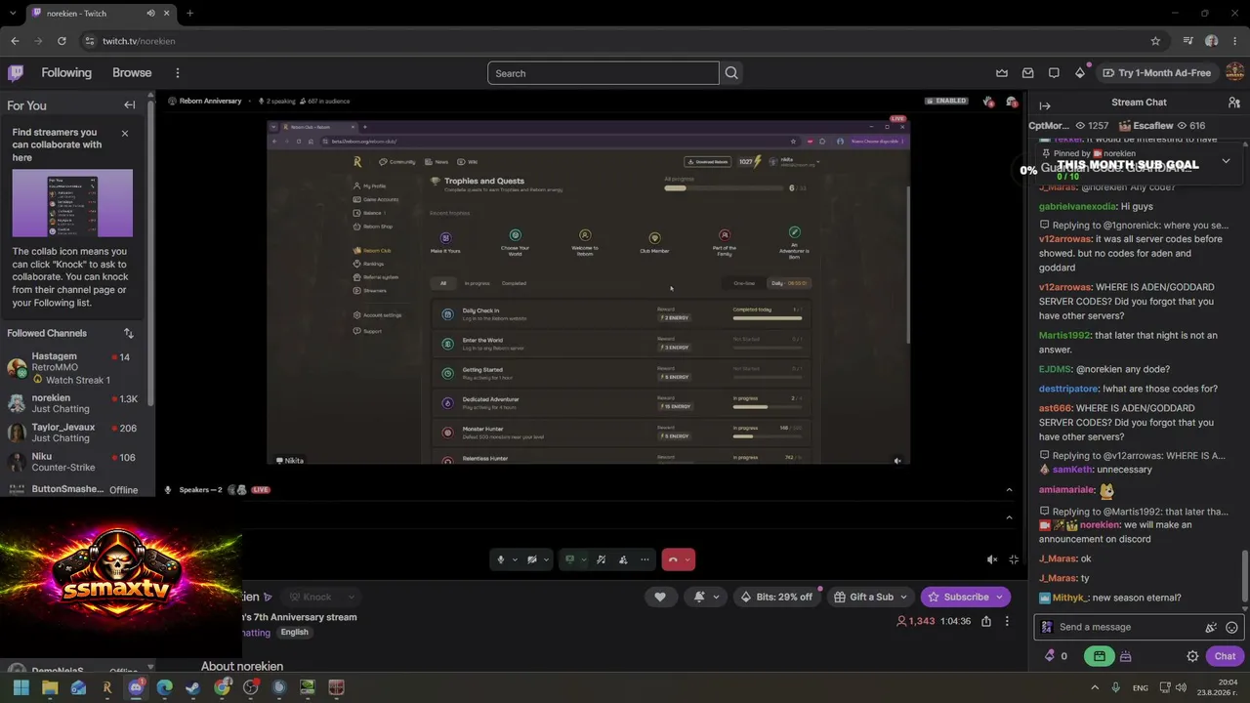
Task: Click Try 1-Month Ad-Free button
Action: click(x=1156, y=73)
